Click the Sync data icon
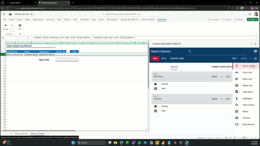The image size is (260, 146). click(20, 26)
